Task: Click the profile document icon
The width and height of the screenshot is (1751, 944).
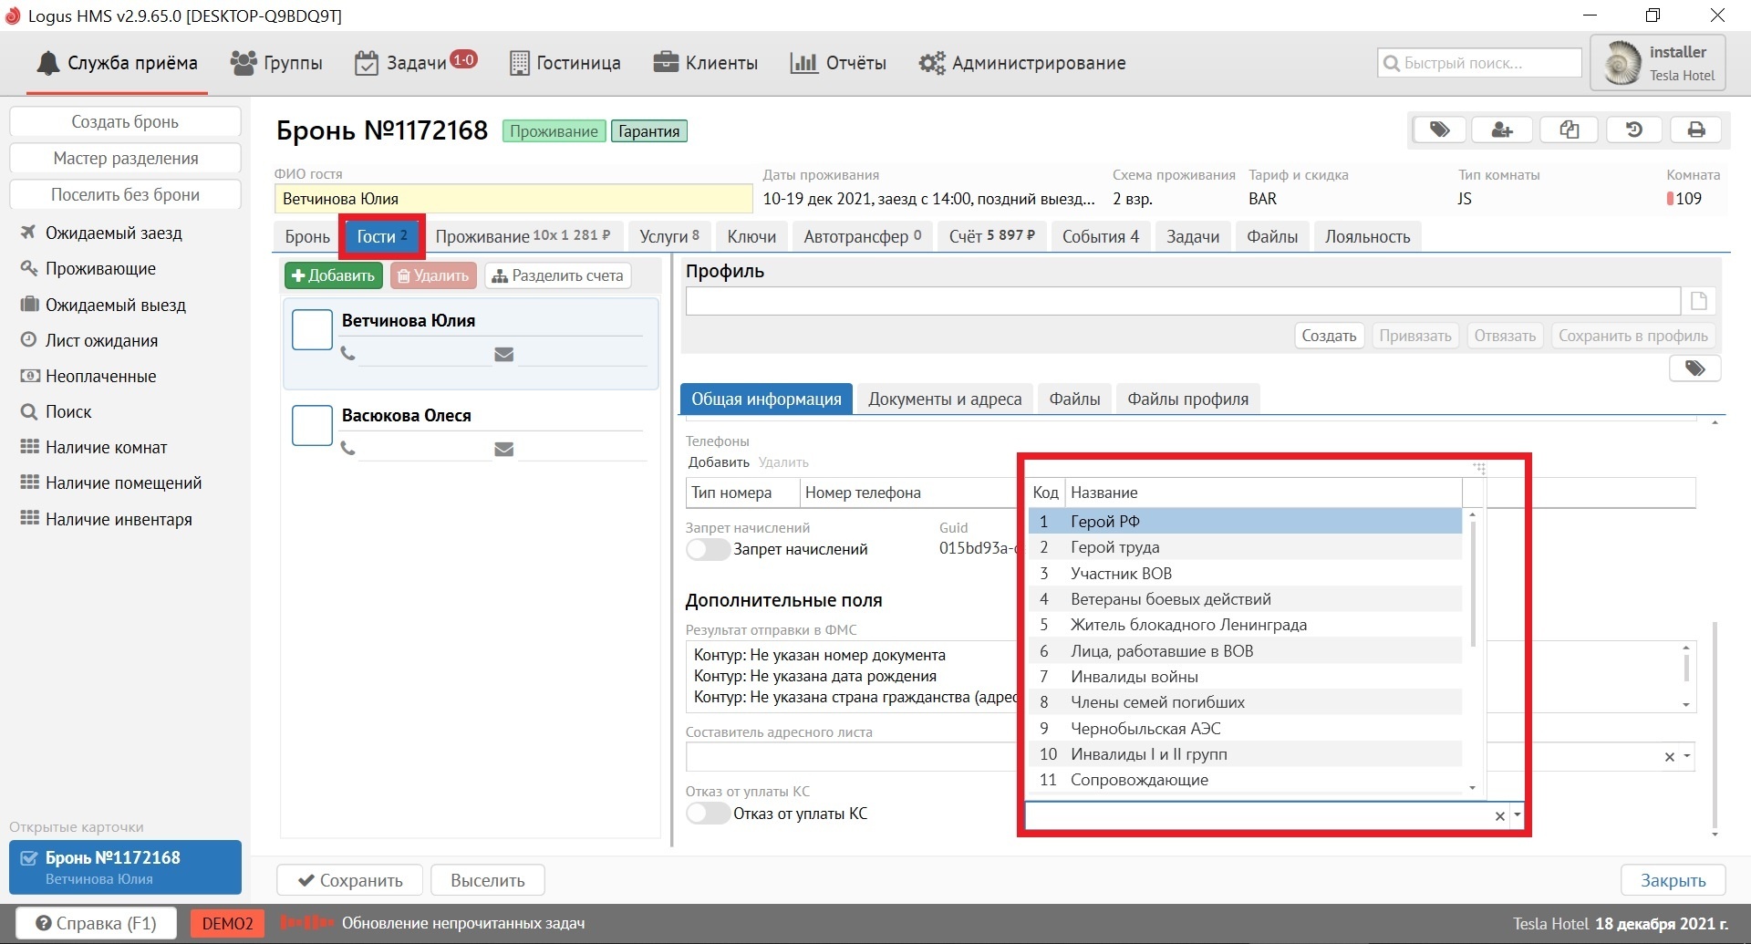Action: (1698, 301)
